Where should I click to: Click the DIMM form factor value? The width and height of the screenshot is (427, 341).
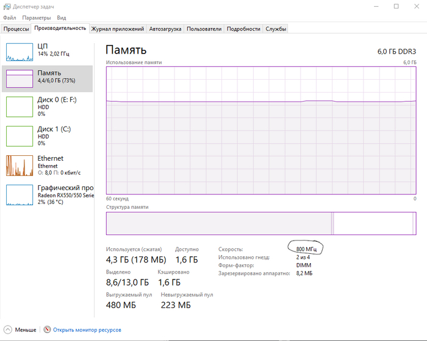click(304, 265)
